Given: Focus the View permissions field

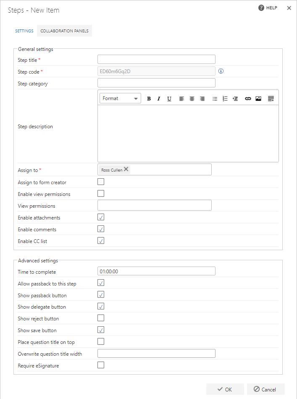Looking at the screenshot, I should [x=155, y=205].
